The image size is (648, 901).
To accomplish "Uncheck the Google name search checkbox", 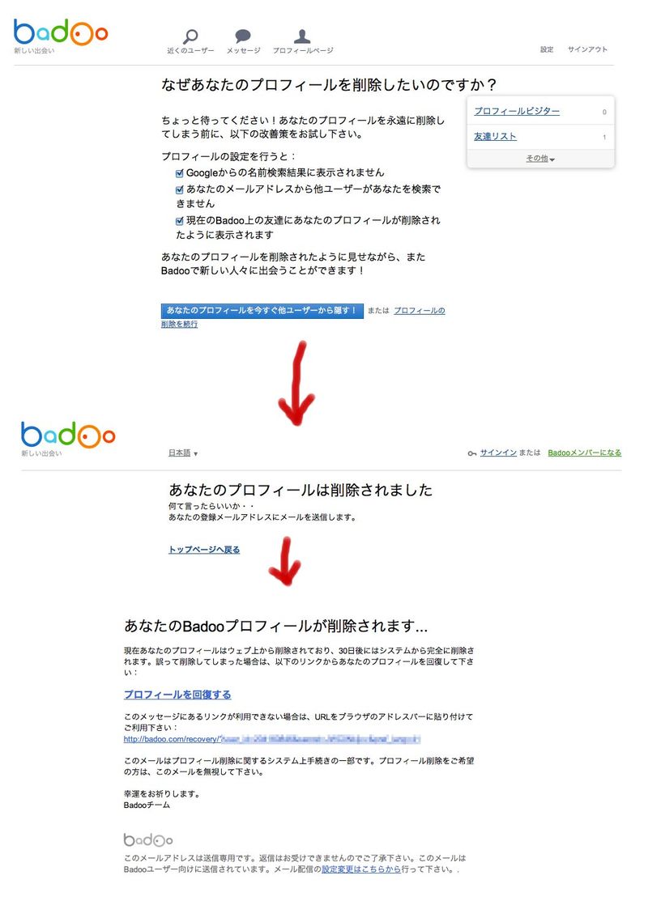I will tap(179, 173).
